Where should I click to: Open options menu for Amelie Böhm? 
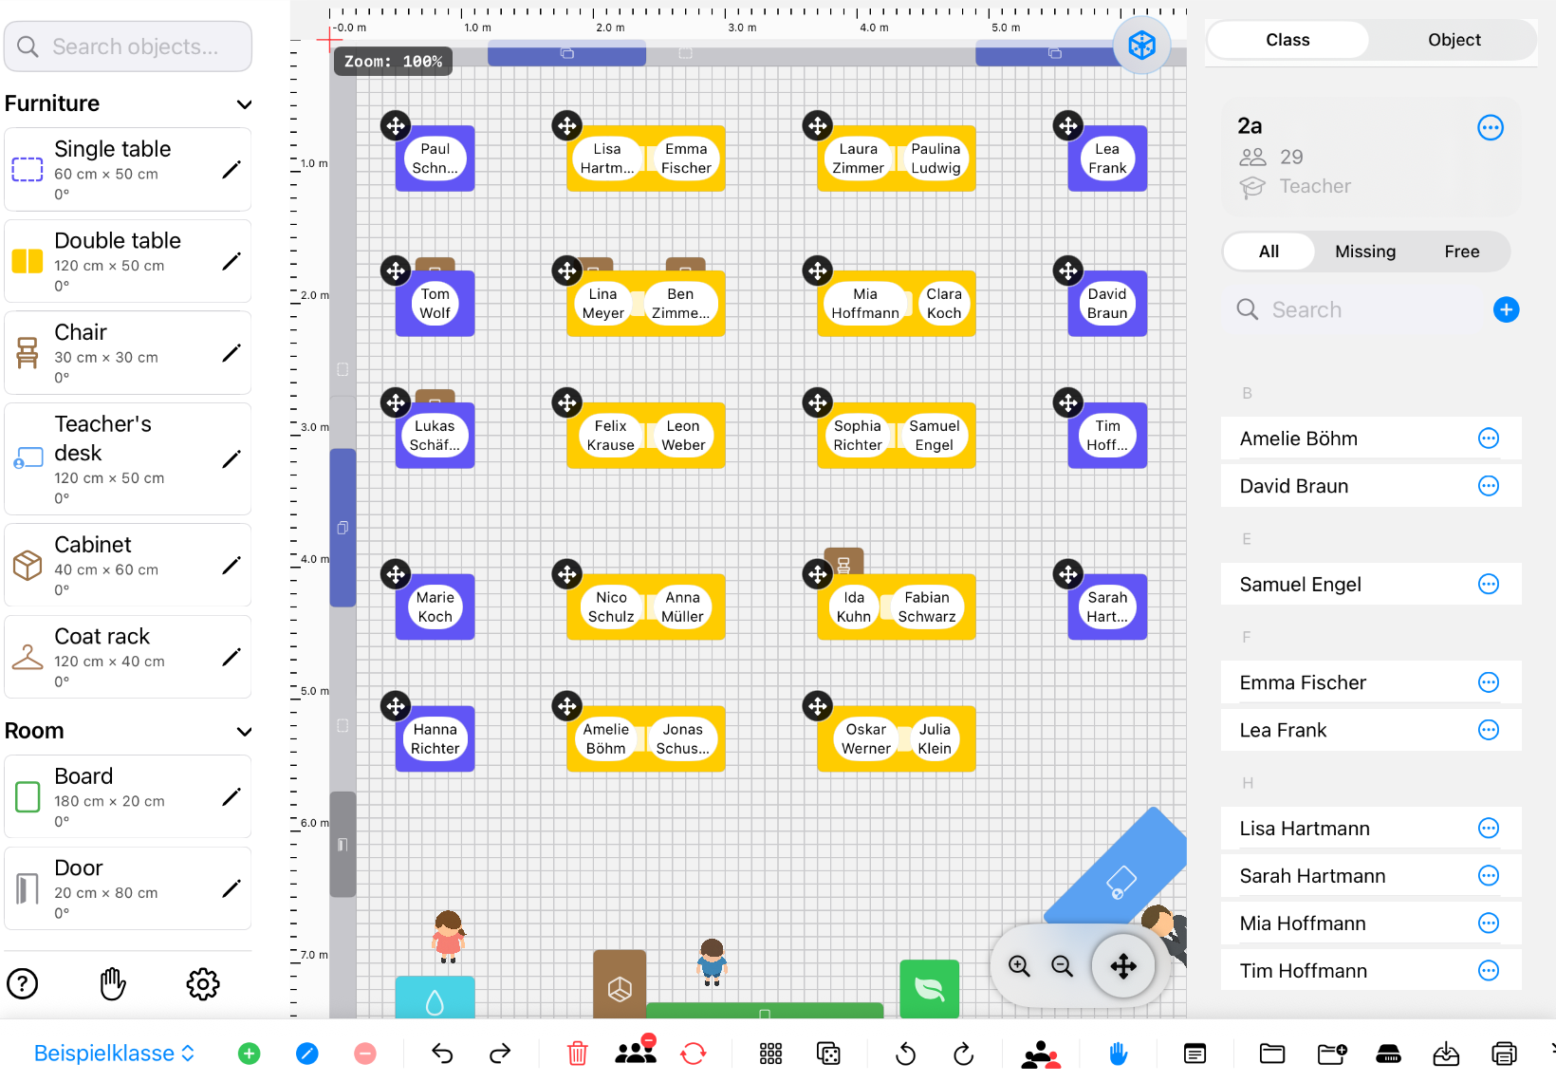[1489, 438]
